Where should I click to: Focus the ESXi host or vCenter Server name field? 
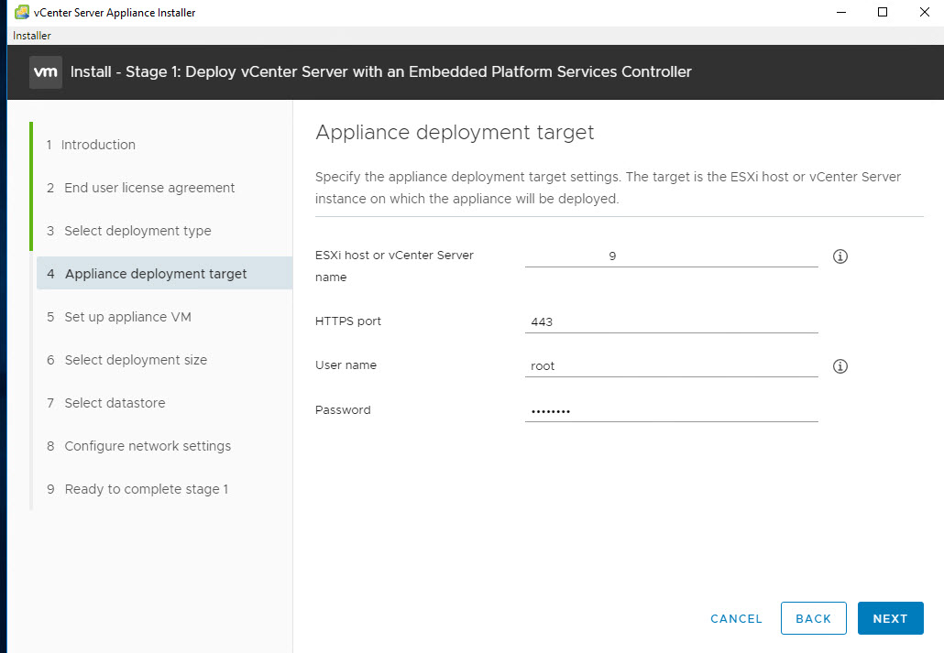point(671,256)
